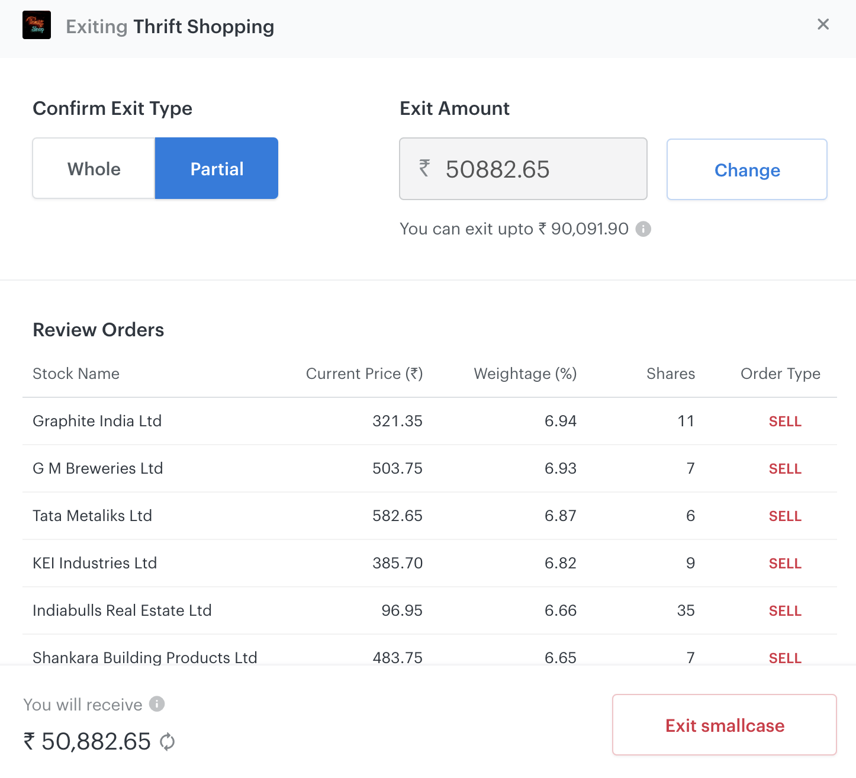Click the ₹ 50,882.65 receive amount
The height and width of the screenshot is (778, 856).
(87, 741)
